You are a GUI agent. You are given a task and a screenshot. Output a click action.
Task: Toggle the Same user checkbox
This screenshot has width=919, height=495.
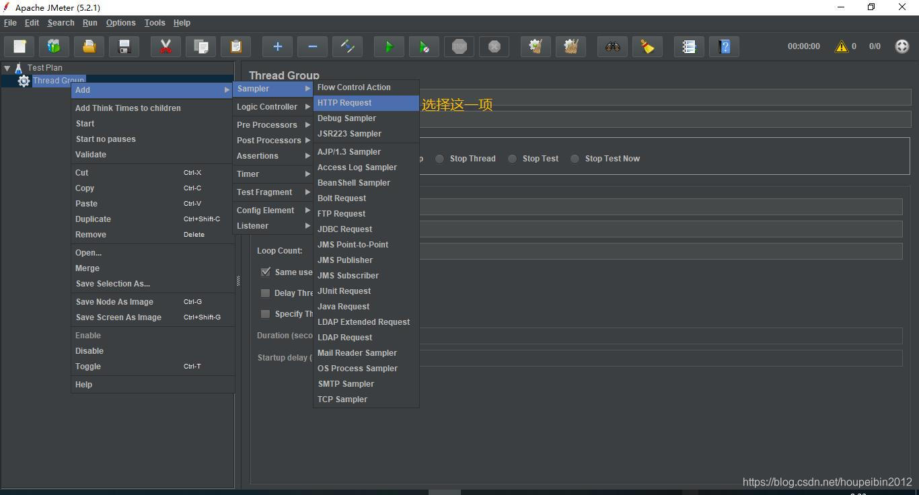266,272
